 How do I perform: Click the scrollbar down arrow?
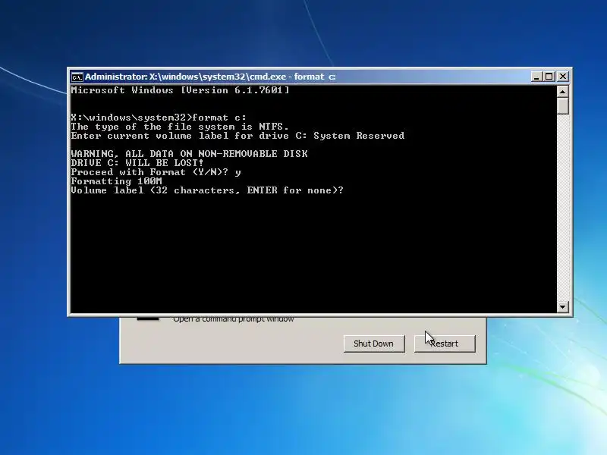(x=562, y=307)
